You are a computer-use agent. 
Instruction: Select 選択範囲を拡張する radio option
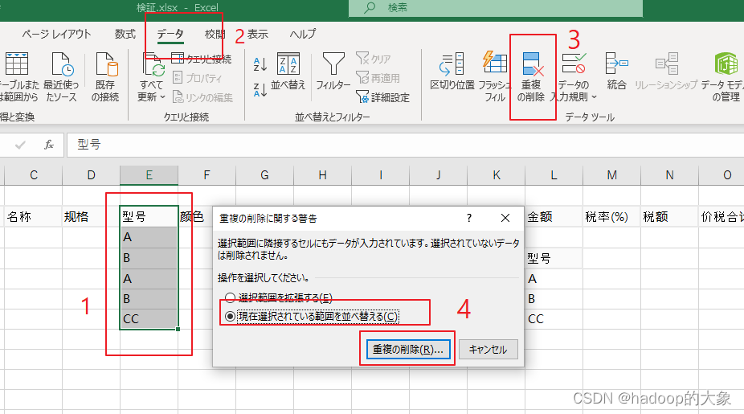(280, 297)
